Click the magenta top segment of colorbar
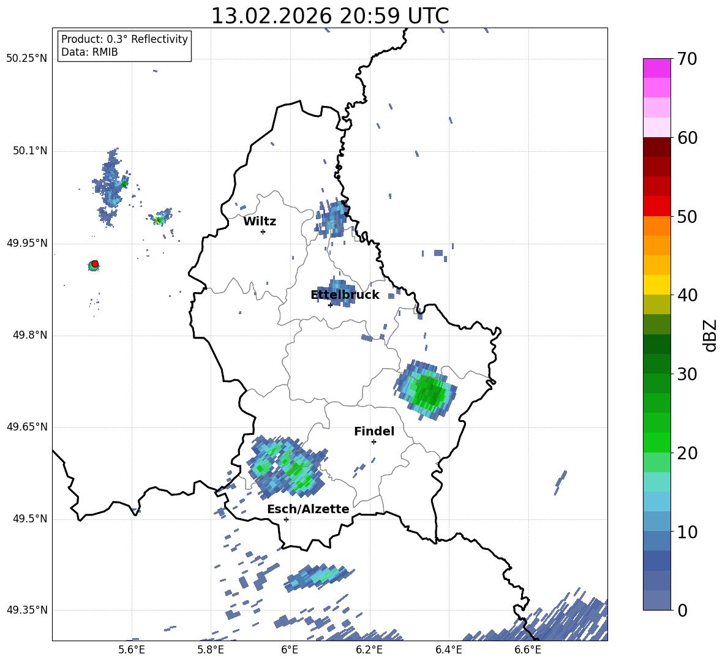The image size is (725, 662). click(656, 69)
